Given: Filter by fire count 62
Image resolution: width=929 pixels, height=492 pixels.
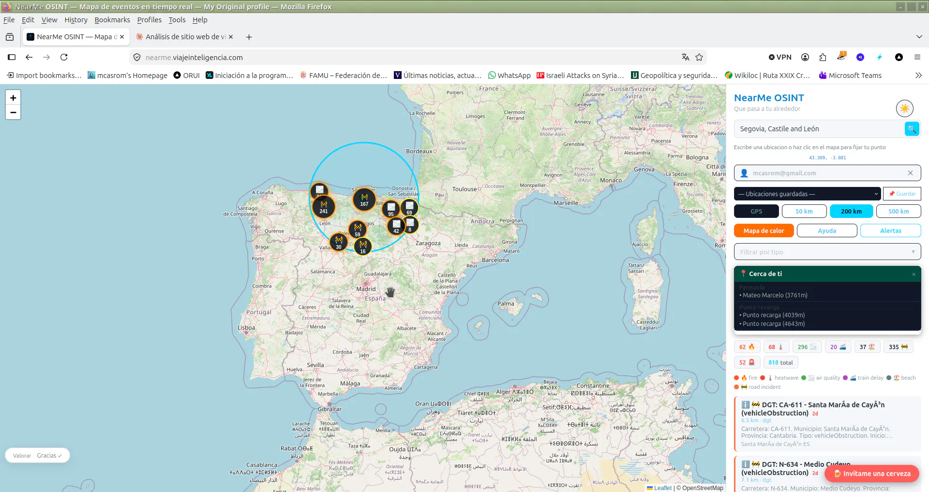Looking at the screenshot, I should 747,347.
